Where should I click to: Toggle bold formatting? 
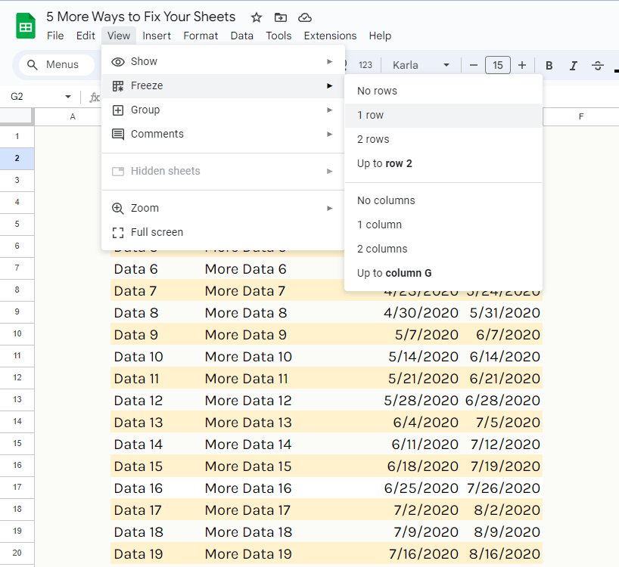pyautogui.click(x=549, y=65)
